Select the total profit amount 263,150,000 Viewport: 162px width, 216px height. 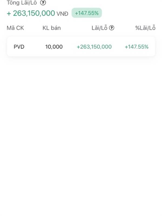34,13
